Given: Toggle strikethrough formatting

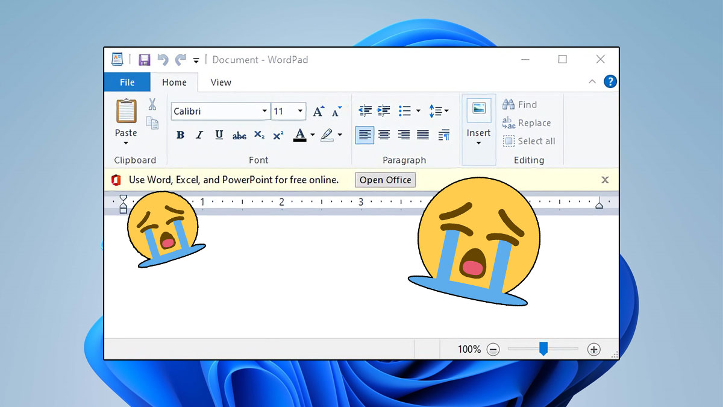Looking at the screenshot, I should [239, 134].
